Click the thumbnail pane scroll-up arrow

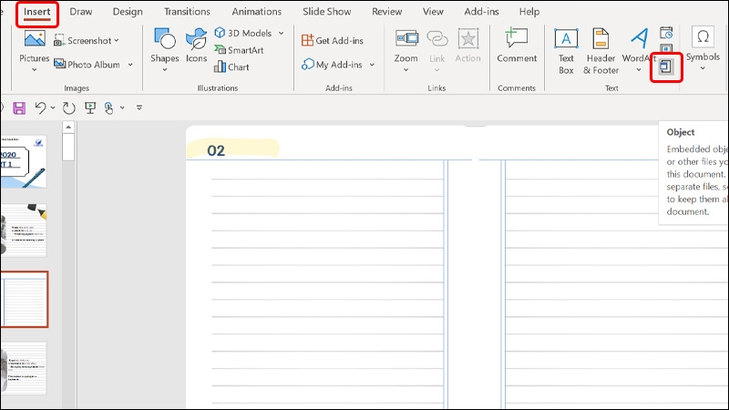tap(68, 127)
